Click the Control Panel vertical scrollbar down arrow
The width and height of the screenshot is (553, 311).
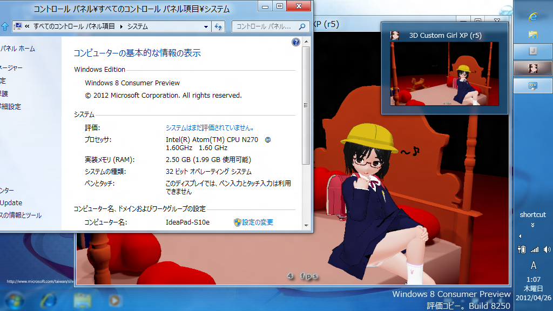(306, 225)
